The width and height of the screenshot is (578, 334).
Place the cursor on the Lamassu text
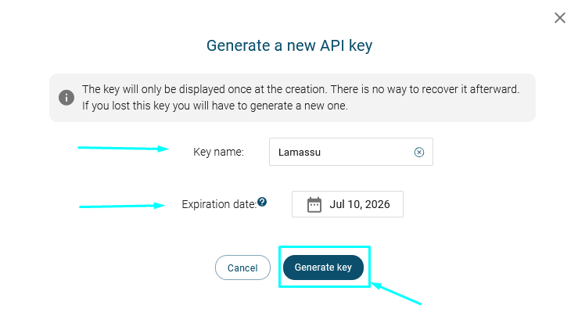(x=300, y=153)
